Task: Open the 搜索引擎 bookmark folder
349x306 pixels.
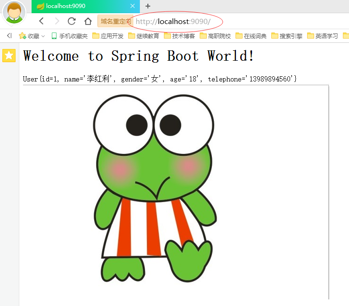Action: [287, 36]
